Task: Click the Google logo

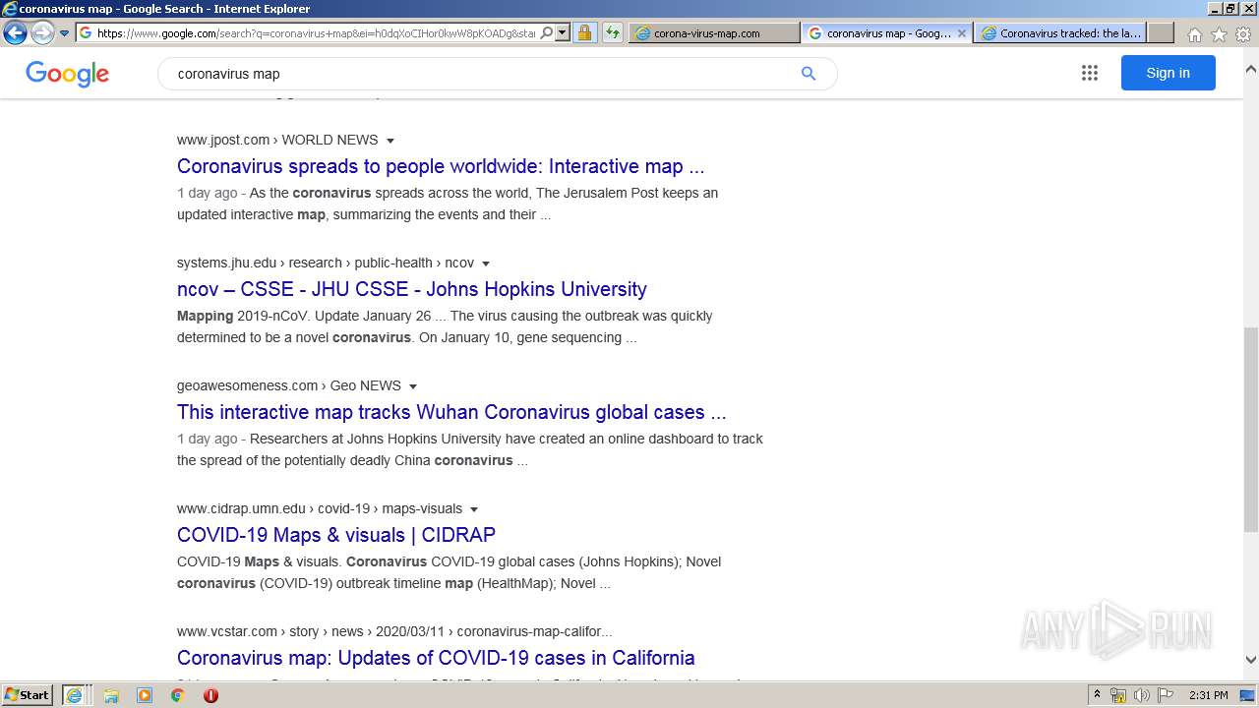Action: pyautogui.click(x=67, y=74)
